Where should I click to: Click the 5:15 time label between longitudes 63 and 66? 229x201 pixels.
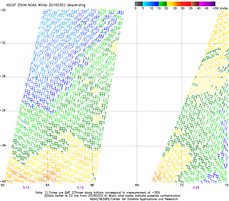(80, 188)
